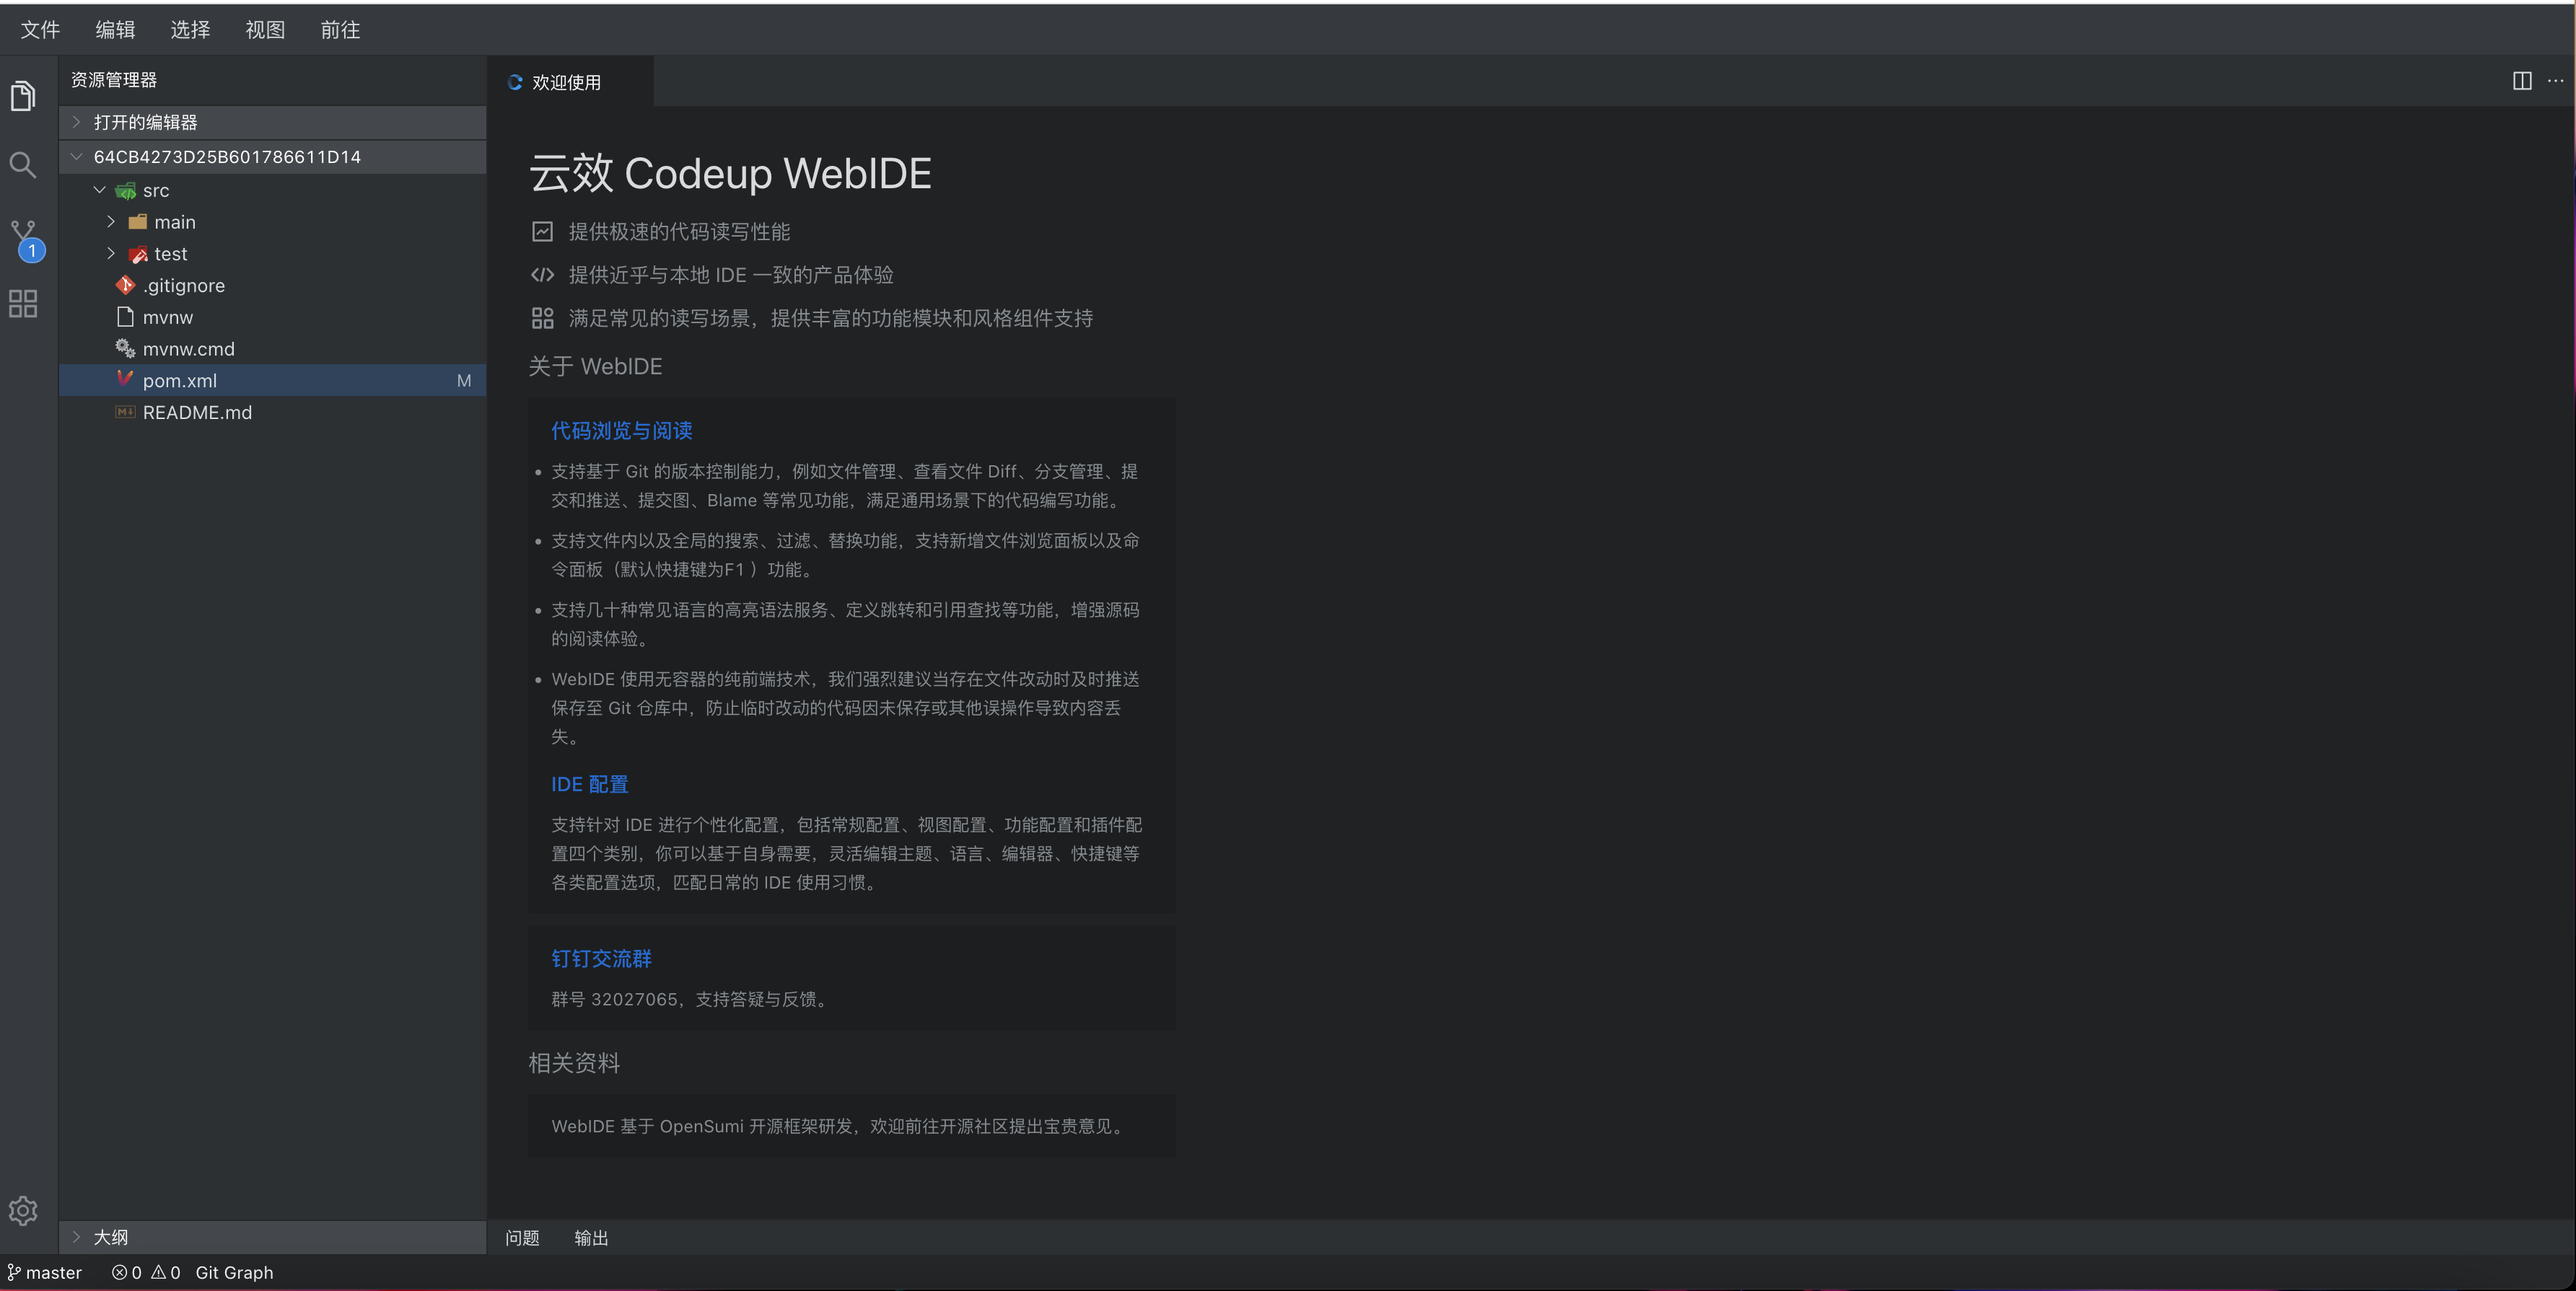
Task: Open the Extensions panel
Action: [23, 304]
